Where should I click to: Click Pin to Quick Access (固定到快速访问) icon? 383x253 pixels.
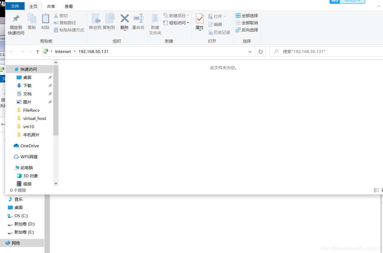tap(16, 19)
